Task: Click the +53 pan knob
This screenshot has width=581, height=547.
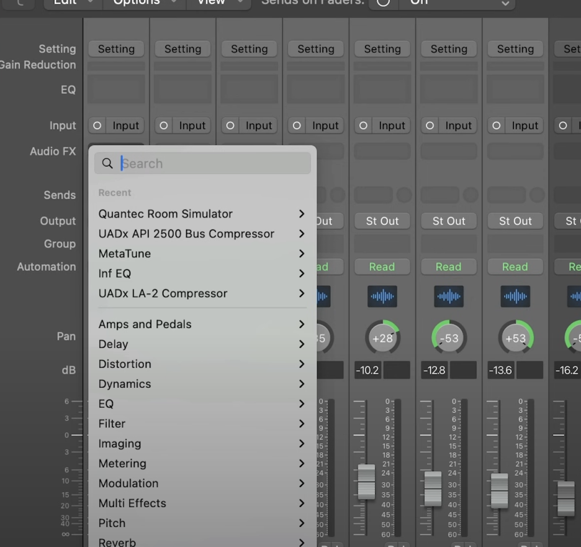Action: click(515, 338)
